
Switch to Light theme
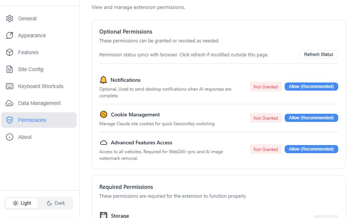pos(22,203)
